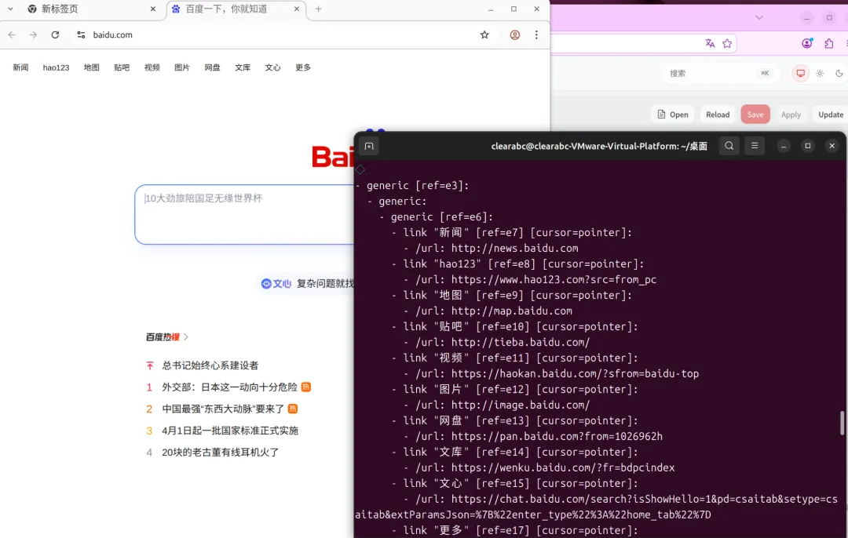Viewport: 848px width, 538px height.
Task: Open the 视频 link on Baidu
Action: (152, 67)
